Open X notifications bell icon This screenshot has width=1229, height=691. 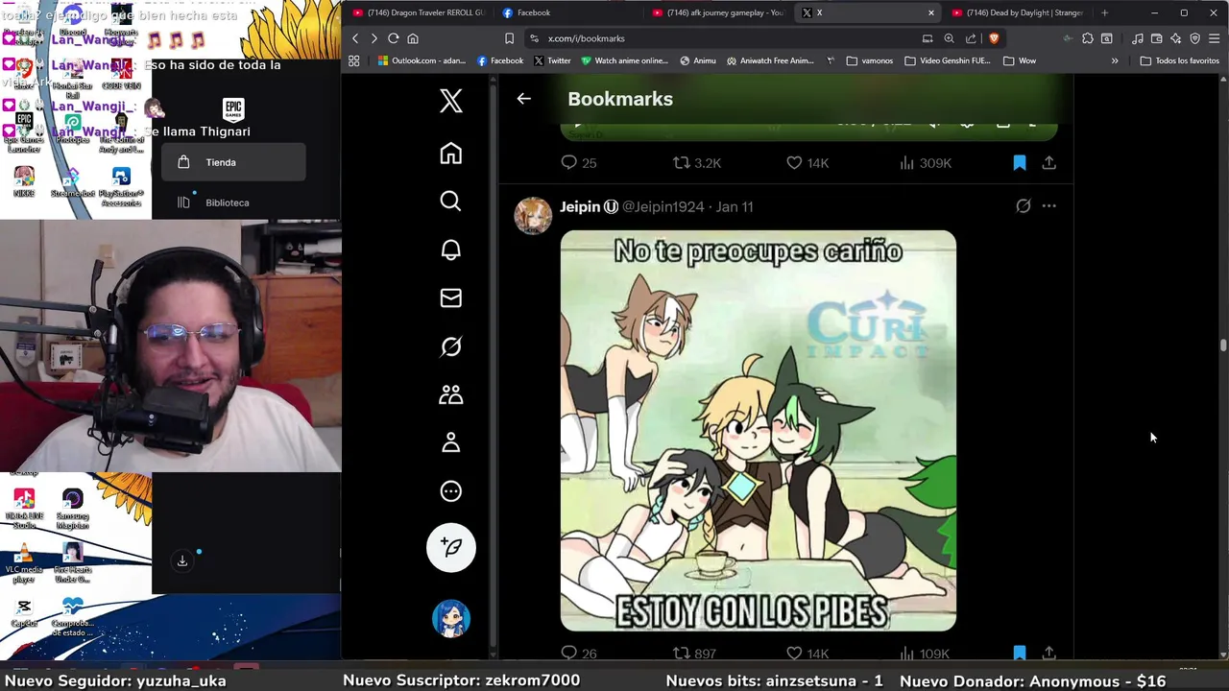click(x=450, y=250)
